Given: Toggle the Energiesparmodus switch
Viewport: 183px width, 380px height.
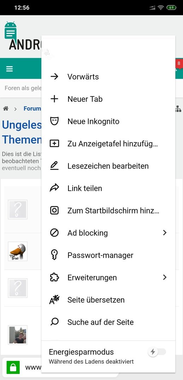Looking at the screenshot, I should tap(157, 352).
